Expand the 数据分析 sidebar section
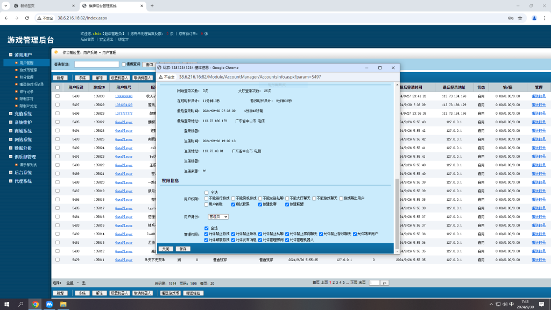This screenshot has width=551, height=310. (x=23, y=148)
